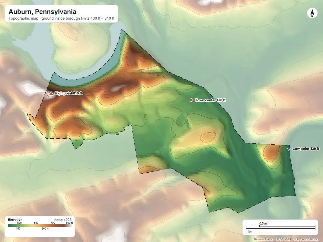Click the High point orange triangle marker

(51, 93)
